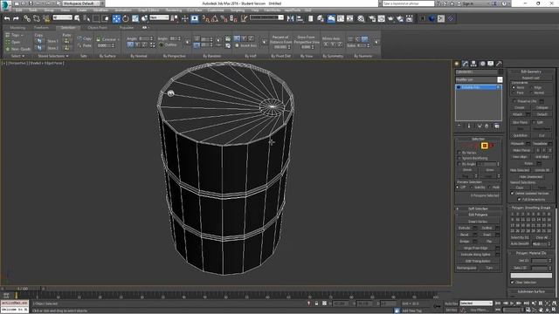Open the Customize menu
559x314 pixels.
(216, 10)
